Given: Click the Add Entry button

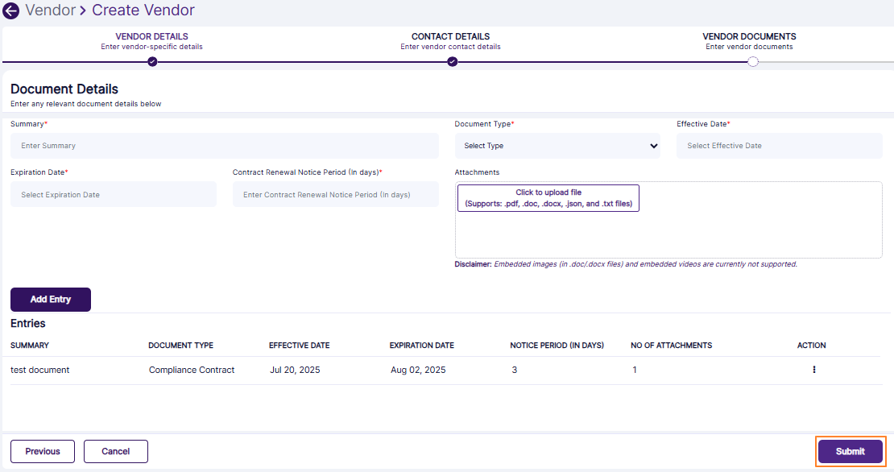Looking at the screenshot, I should pyautogui.click(x=50, y=299).
